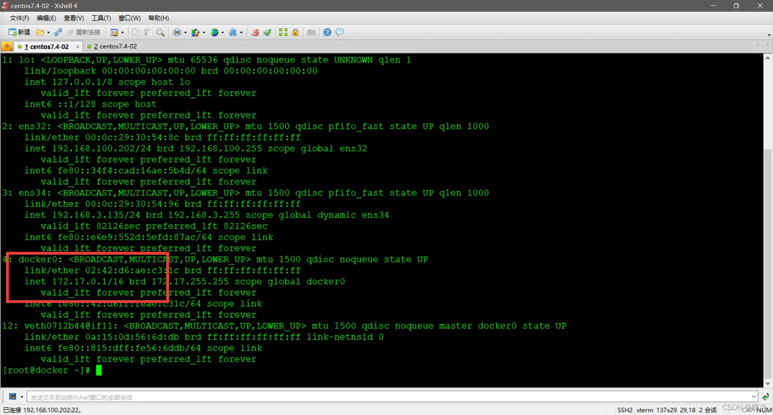Open the color scheme icon

tap(195, 32)
